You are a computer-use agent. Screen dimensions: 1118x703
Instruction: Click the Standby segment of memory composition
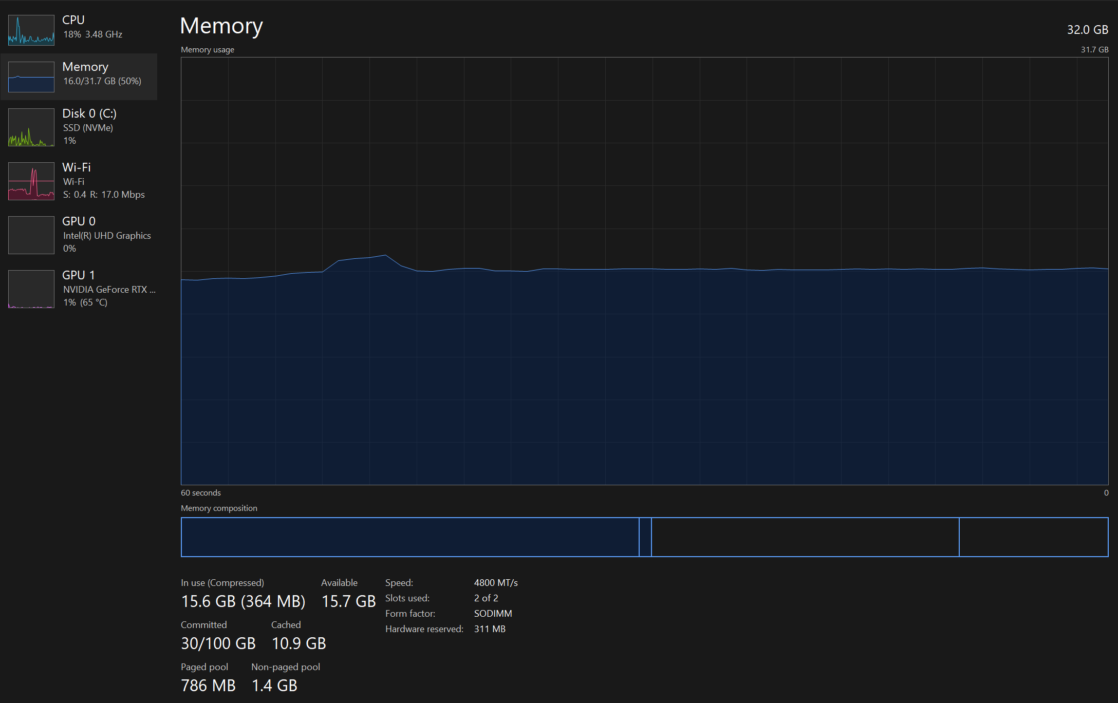[x=805, y=537]
